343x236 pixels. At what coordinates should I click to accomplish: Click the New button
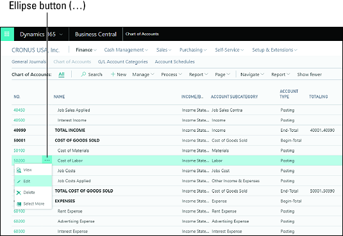119,74
